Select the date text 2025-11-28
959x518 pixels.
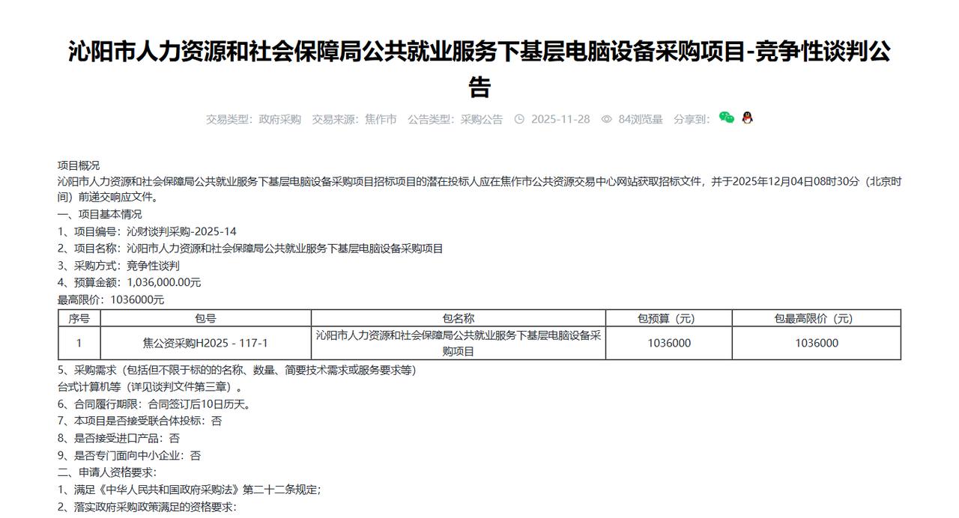pos(560,119)
